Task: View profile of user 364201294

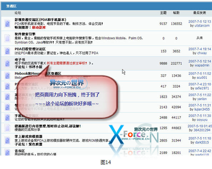Action: pos(202,130)
